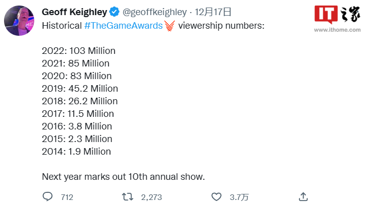Click the red IT logo icon
This screenshot has width=366, height=206.
coord(325,14)
